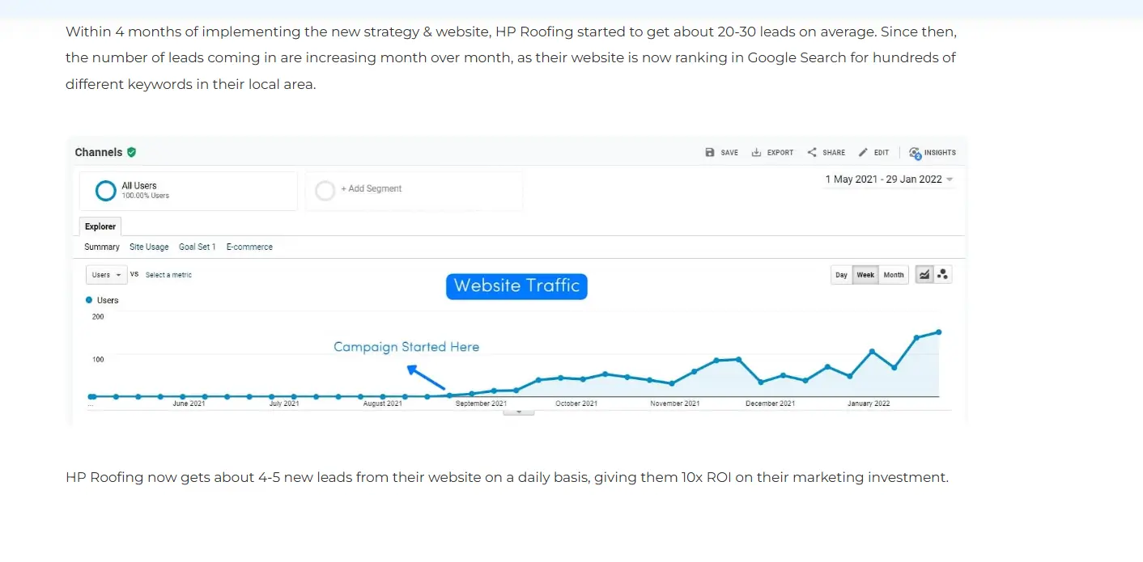Image resolution: width=1143 pixels, height=562 pixels.
Task: Click the Export download icon
Action: 756,153
